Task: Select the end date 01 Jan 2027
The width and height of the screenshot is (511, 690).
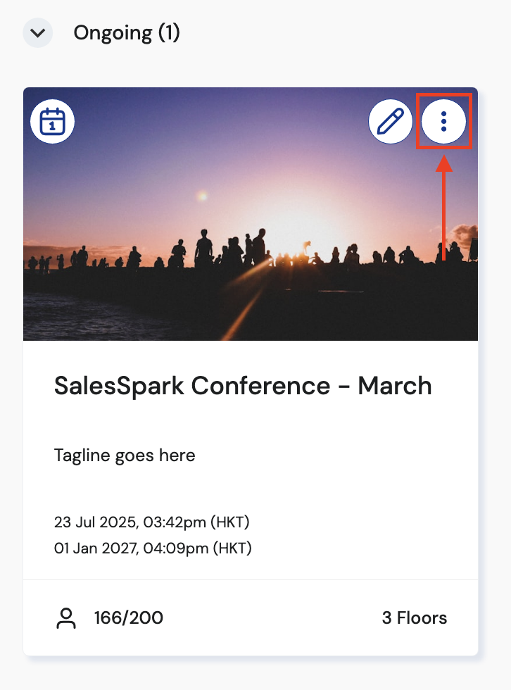Action: (x=97, y=548)
